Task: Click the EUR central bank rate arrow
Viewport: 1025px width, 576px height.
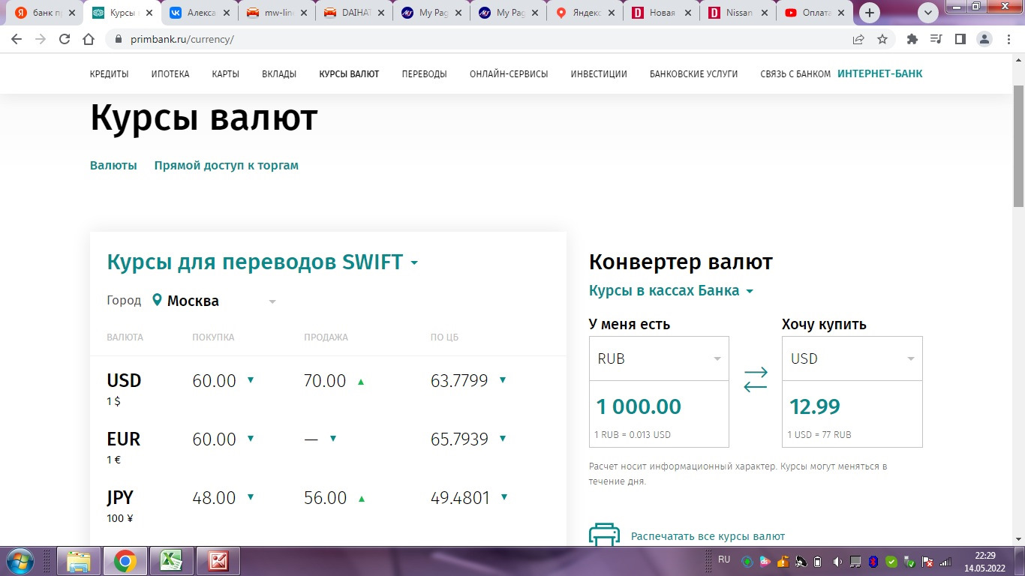Action: [502, 438]
